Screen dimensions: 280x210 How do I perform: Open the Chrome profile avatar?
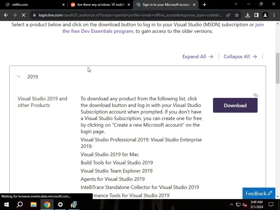[265, 15]
